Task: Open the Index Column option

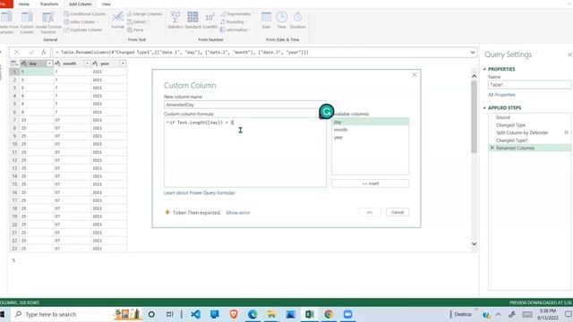Action: click(x=81, y=21)
